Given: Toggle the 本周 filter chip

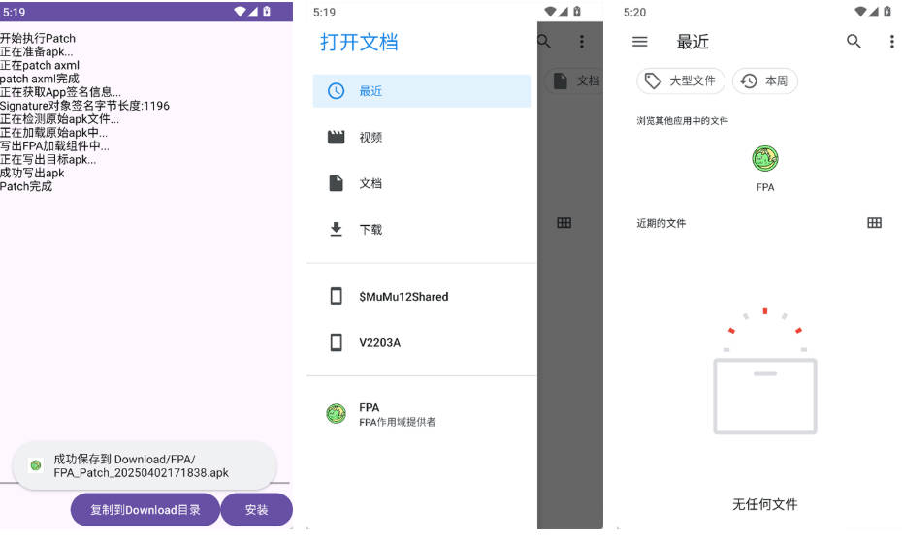Looking at the screenshot, I should tap(764, 81).
